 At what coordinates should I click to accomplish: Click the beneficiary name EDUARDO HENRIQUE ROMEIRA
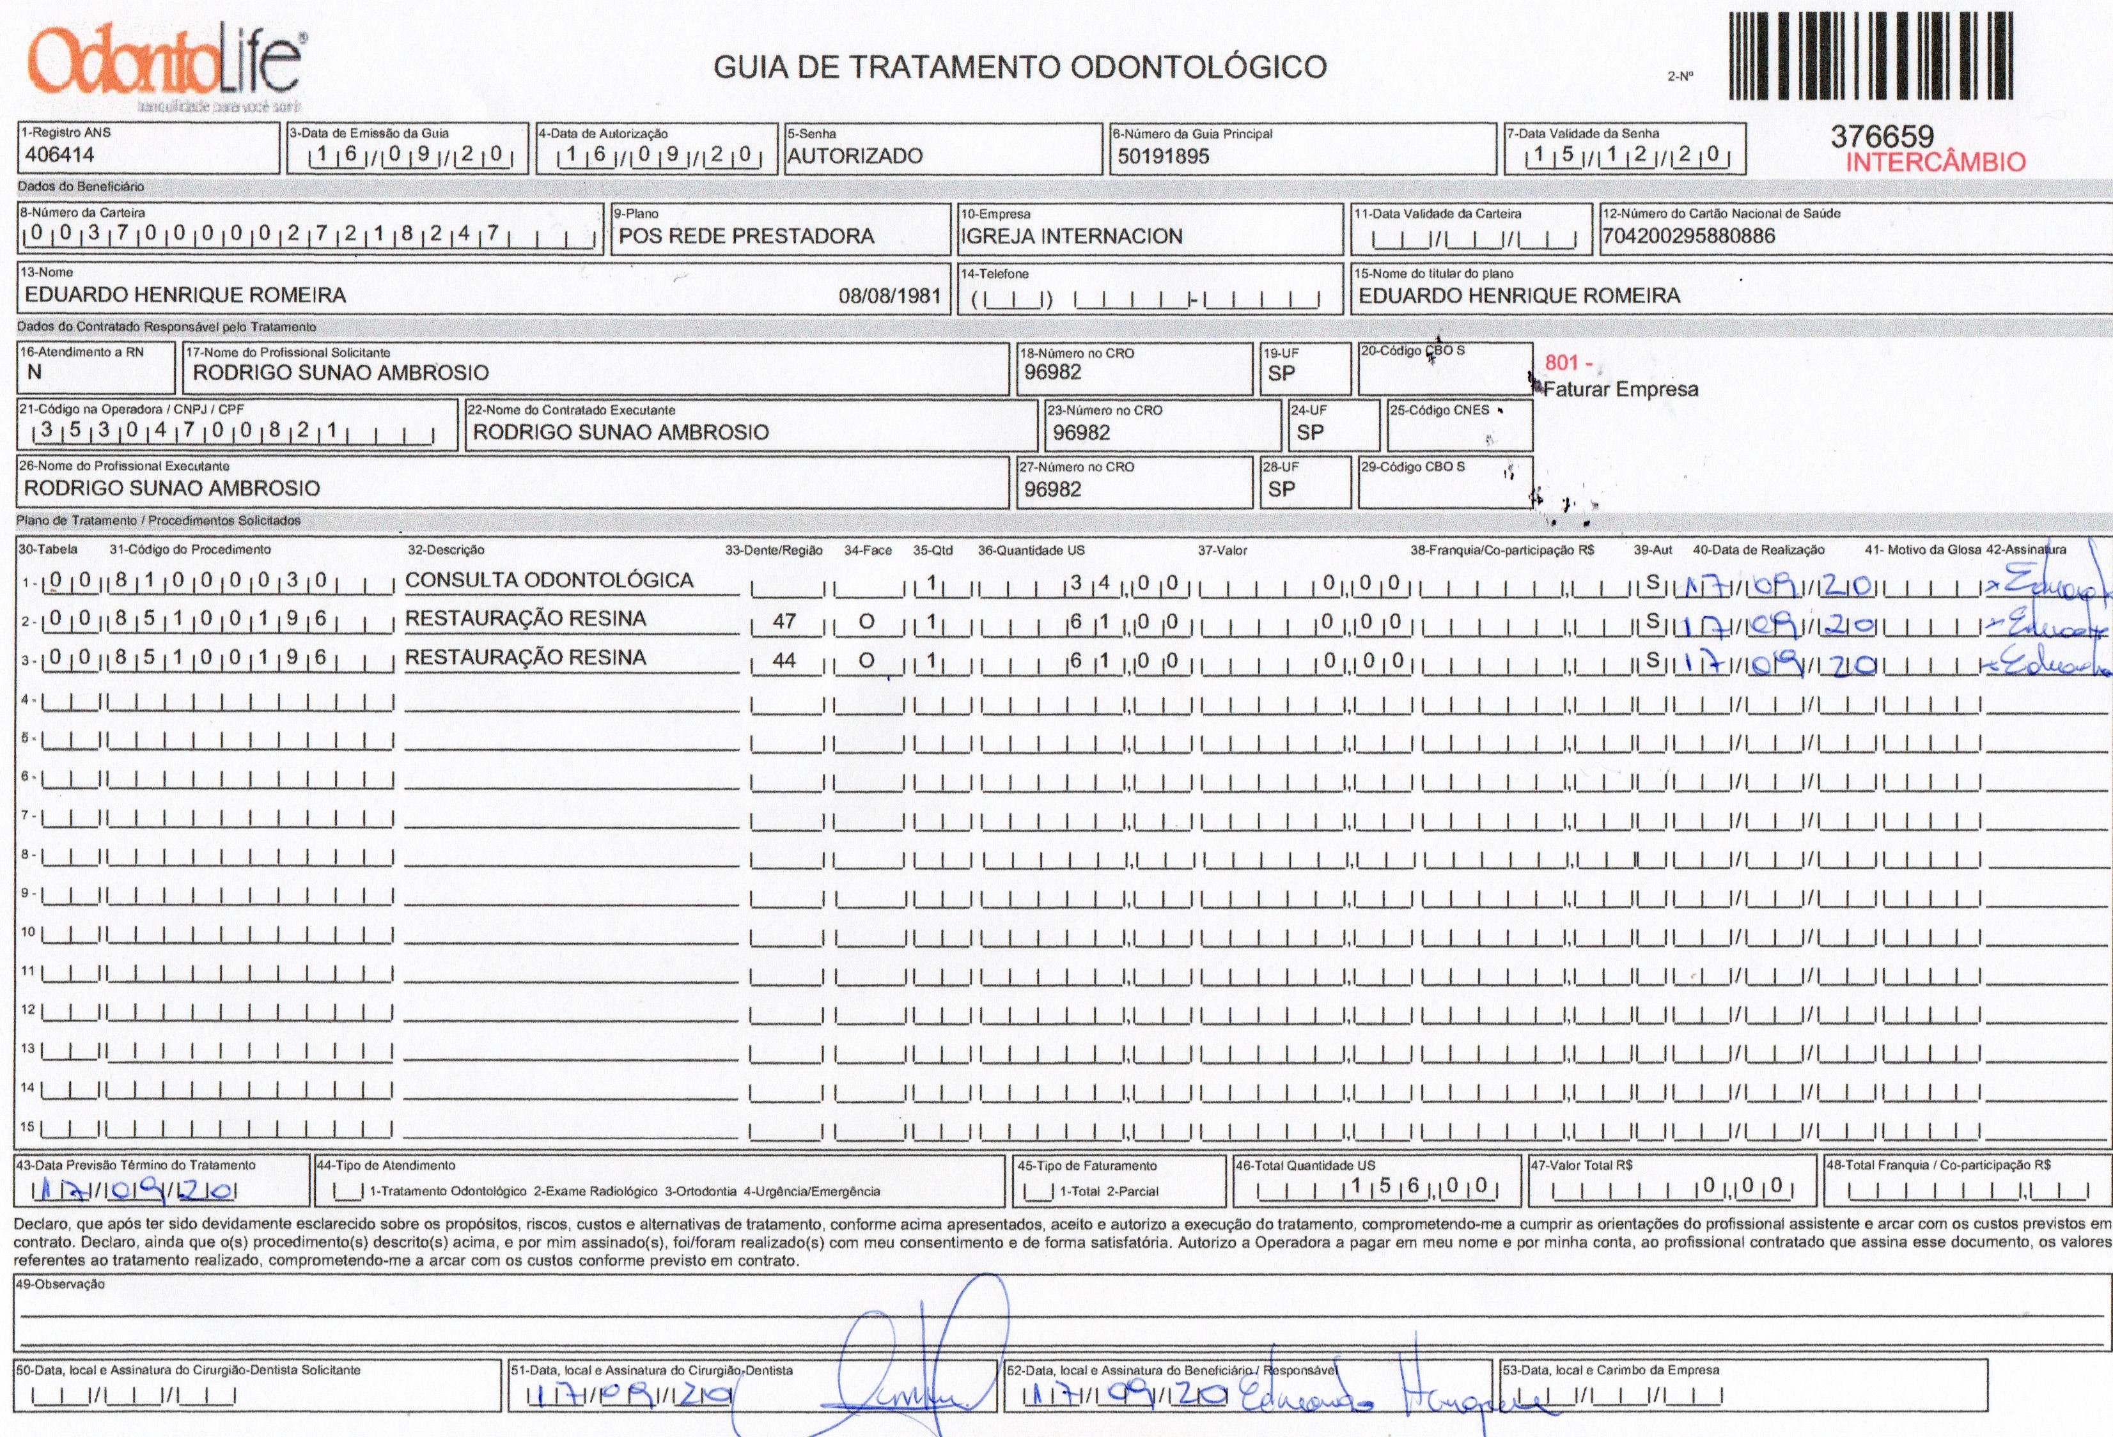185,295
